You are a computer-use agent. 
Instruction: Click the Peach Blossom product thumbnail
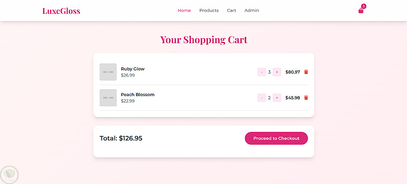pos(108,98)
